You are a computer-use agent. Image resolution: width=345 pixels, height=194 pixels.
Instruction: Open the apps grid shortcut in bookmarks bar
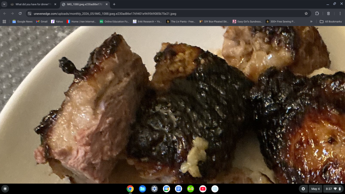point(4,21)
